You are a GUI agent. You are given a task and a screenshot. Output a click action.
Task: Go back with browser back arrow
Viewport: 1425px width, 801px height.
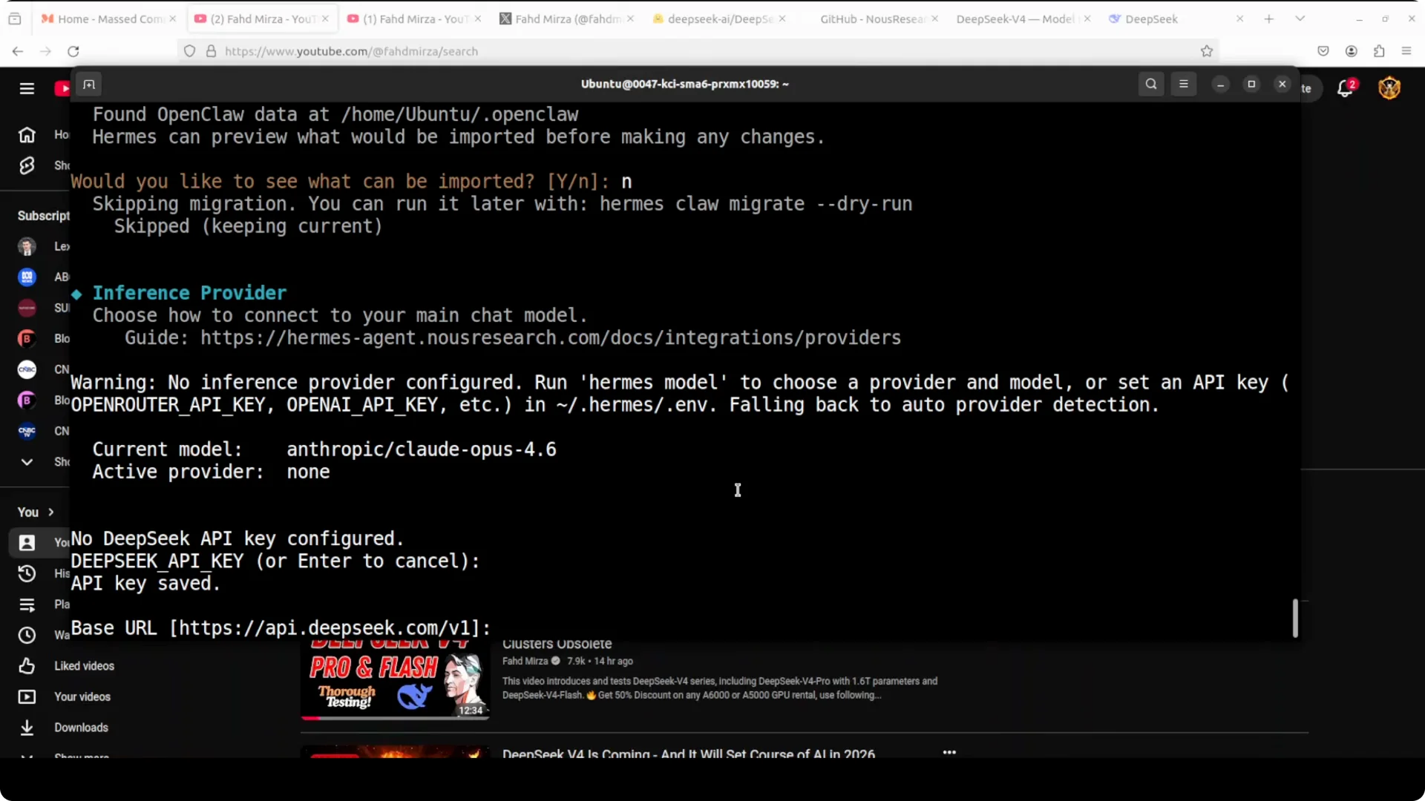(x=18, y=51)
